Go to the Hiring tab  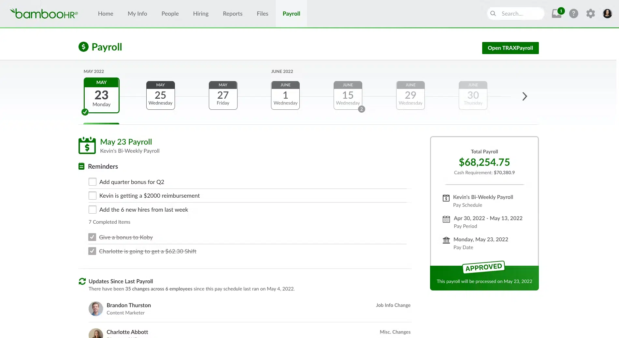(201, 14)
